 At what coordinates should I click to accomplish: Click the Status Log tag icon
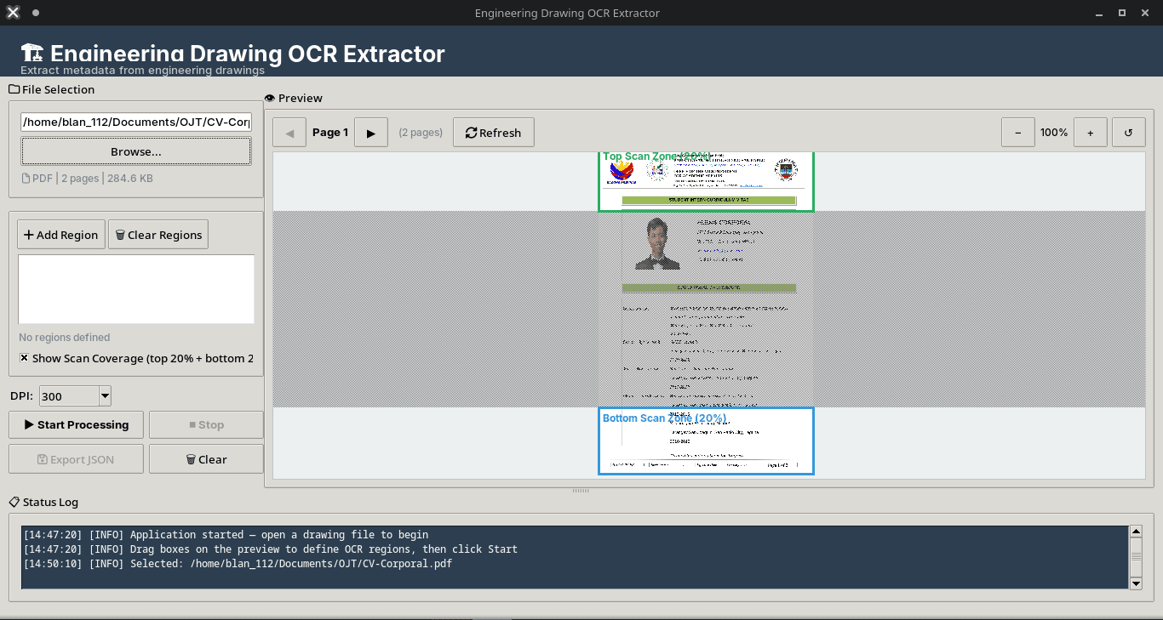(x=14, y=503)
